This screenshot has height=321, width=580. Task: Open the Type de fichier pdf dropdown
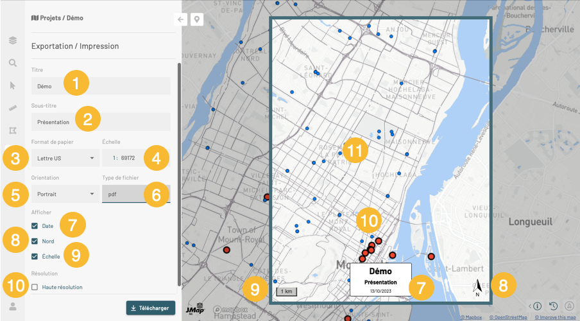(136, 194)
